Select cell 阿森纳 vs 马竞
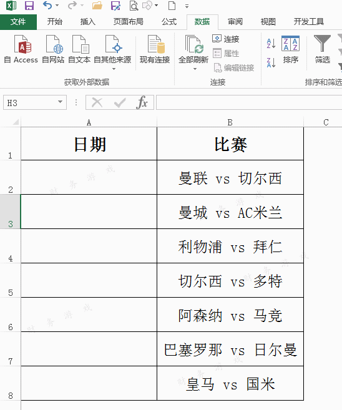342x410 pixels. (x=230, y=315)
